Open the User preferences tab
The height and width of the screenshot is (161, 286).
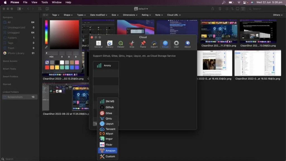[x=176, y=44]
